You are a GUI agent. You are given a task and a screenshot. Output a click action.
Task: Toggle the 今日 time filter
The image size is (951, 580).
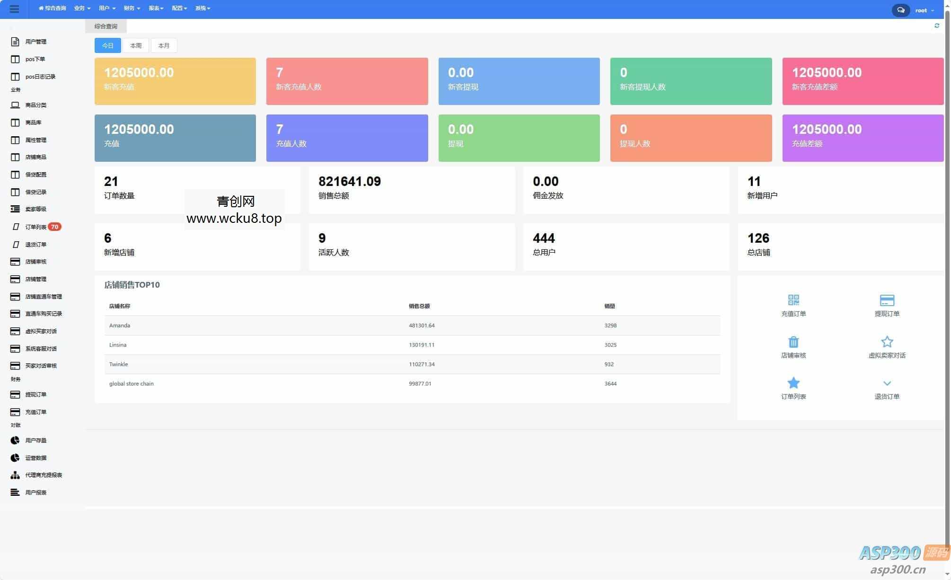click(x=107, y=45)
